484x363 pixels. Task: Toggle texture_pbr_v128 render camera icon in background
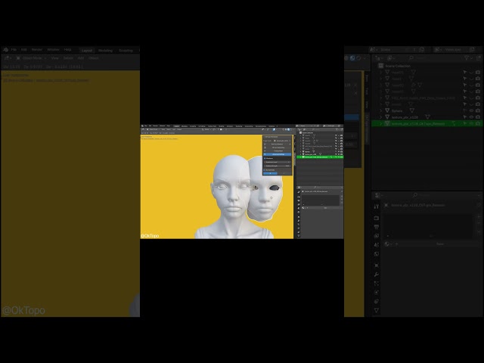[x=478, y=117]
